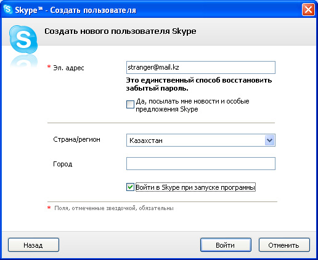
Task: Click the Войти button
Action: click(226, 245)
